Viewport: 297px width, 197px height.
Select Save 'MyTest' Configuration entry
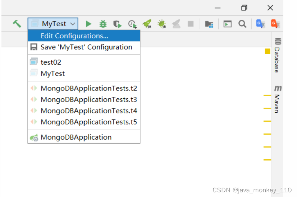(x=84, y=47)
